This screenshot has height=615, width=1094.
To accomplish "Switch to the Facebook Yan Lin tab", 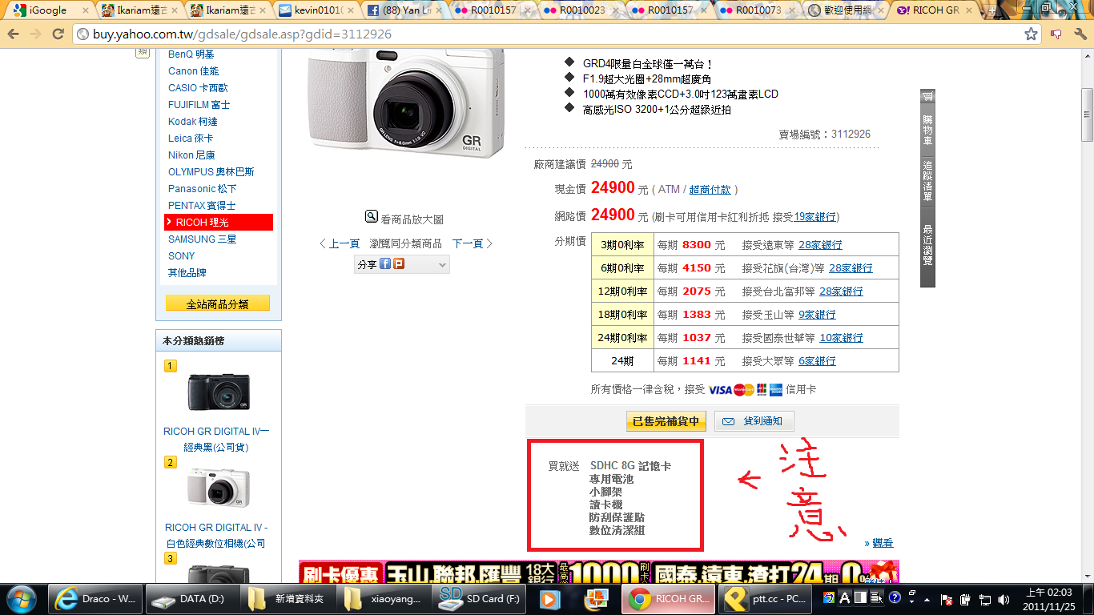I will (400, 10).
